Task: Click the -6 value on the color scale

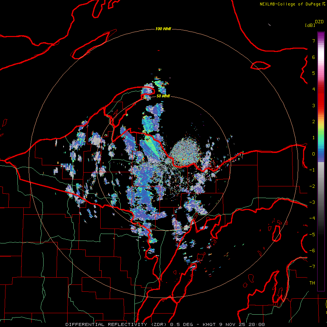Action: tap(312, 251)
